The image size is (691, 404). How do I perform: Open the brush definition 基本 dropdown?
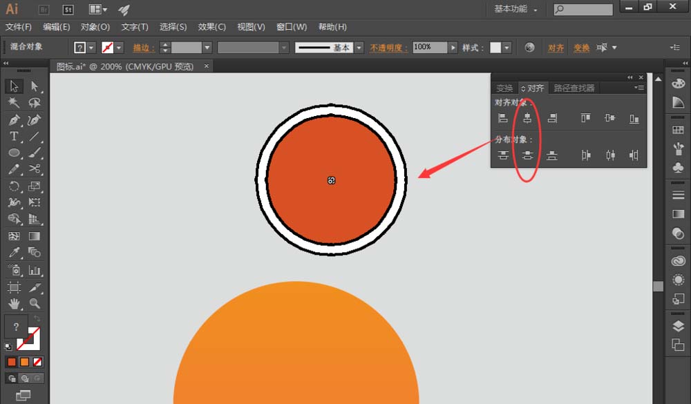click(359, 48)
